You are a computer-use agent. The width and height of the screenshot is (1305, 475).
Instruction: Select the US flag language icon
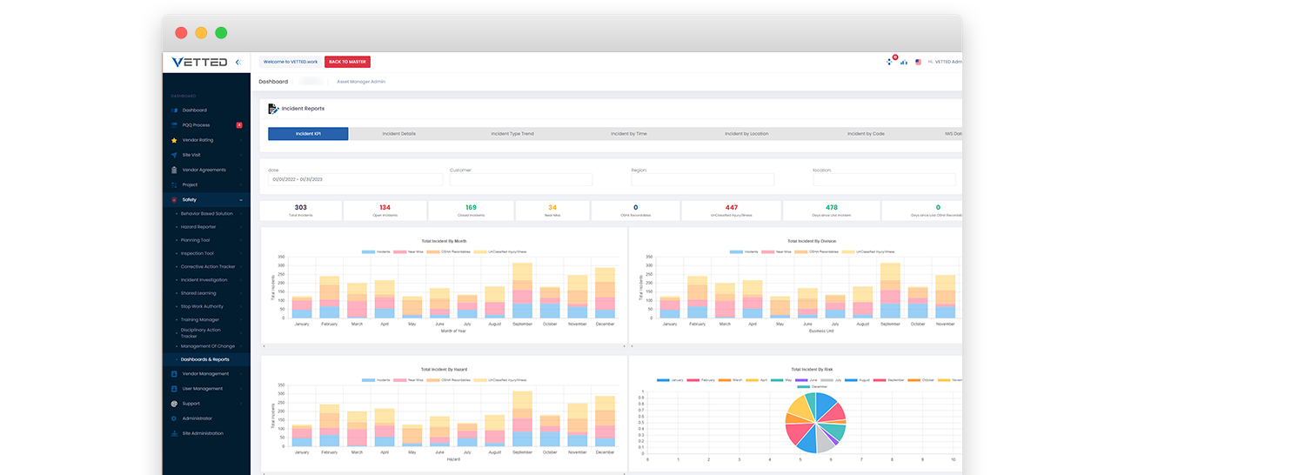point(918,62)
